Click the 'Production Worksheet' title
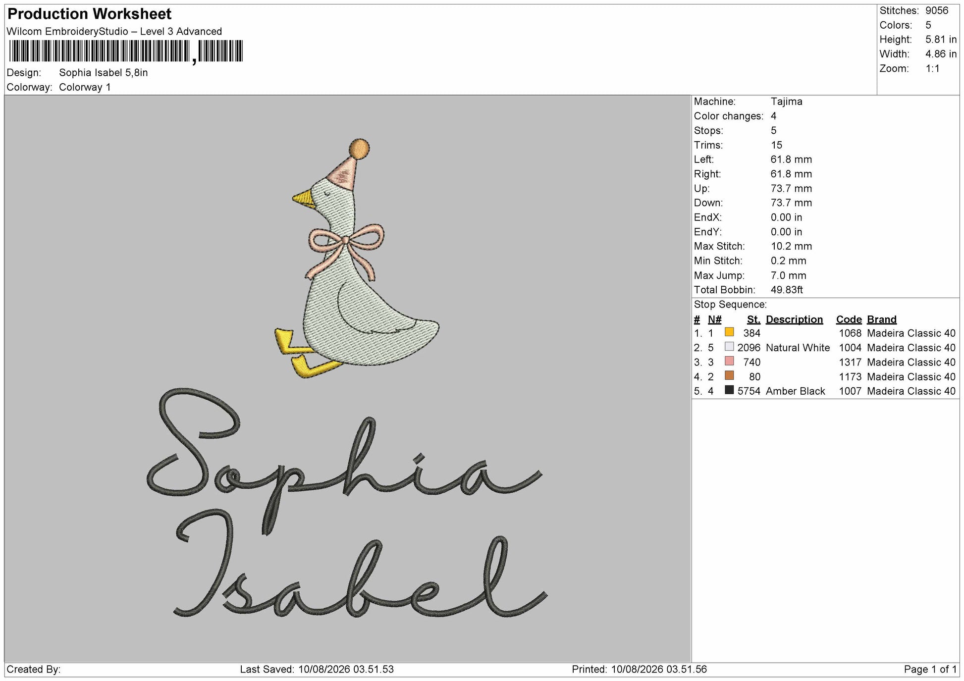964x681 pixels. pyautogui.click(x=90, y=14)
